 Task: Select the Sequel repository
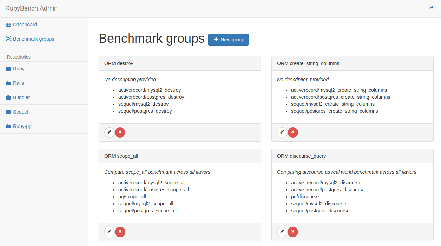[20, 112]
